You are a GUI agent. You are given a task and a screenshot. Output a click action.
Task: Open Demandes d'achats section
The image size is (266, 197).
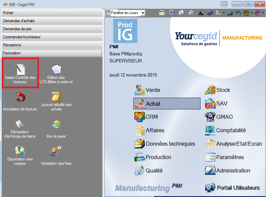pyautogui.click(x=52, y=21)
